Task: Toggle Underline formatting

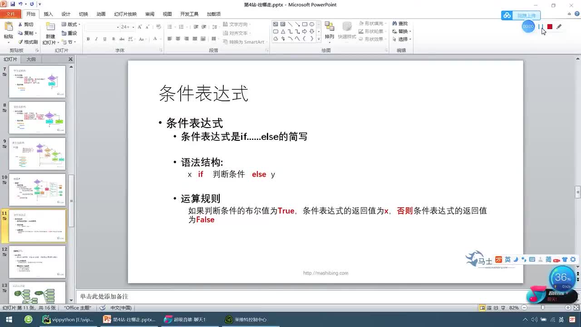Action: [105, 39]
